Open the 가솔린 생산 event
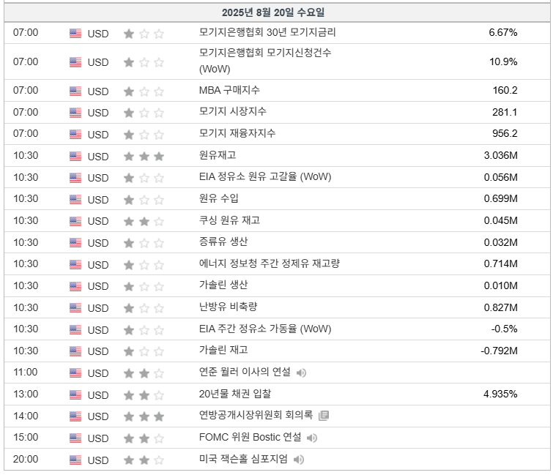This screenshot has width=553, height=475. [x=223, y=285]
